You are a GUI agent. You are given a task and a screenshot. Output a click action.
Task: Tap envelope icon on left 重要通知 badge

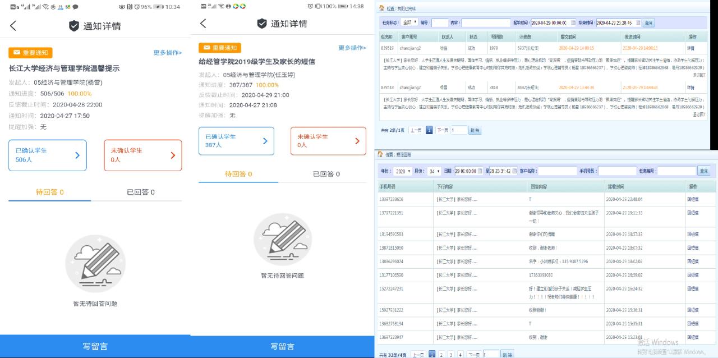tap(16, 53)
